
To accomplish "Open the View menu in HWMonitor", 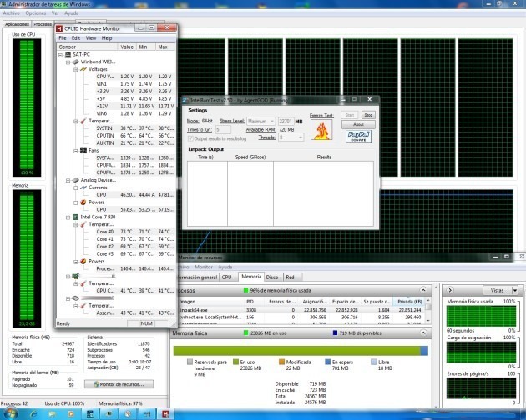I will pyautogui.click(x=90, y=38).
